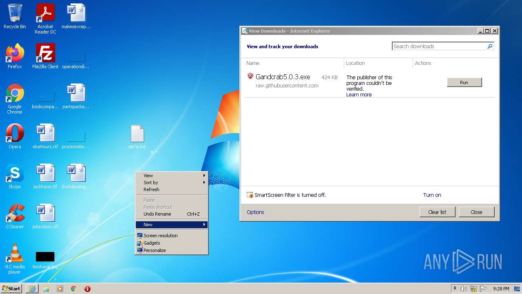Open Acrobat Reader DC shortcut
Image resolution: width=522 pixels, height=294 pixels.
click(x=45, y=19)
